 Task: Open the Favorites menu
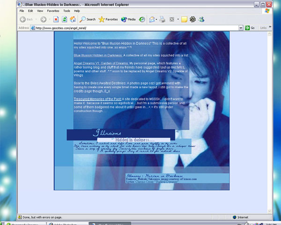pyautogui.click(x=53, y=11)
